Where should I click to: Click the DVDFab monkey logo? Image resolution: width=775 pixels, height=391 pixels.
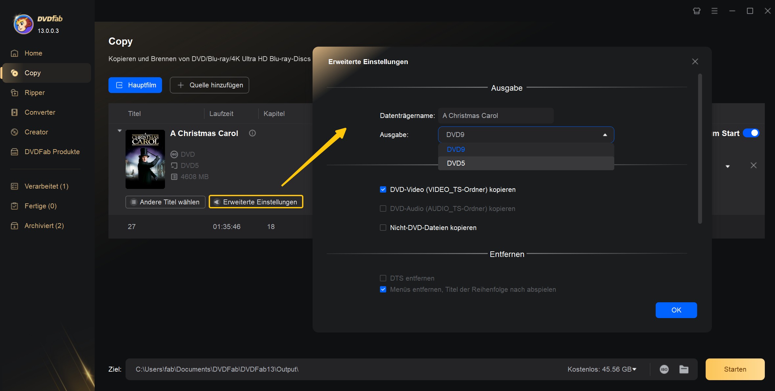pyautogui.click(x=23, y=24)
